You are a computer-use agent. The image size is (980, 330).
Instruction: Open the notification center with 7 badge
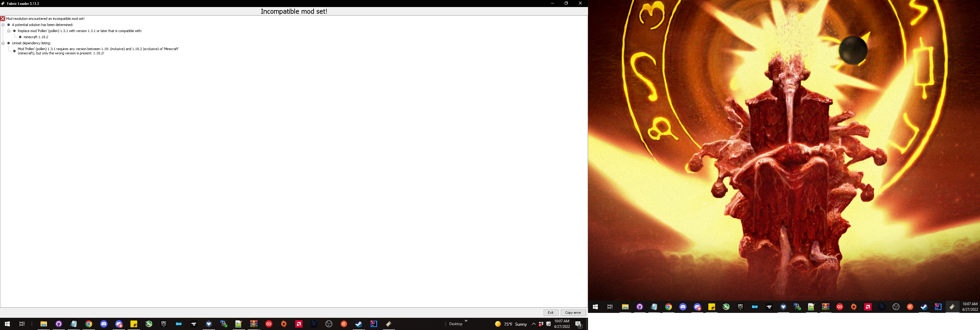578,324
